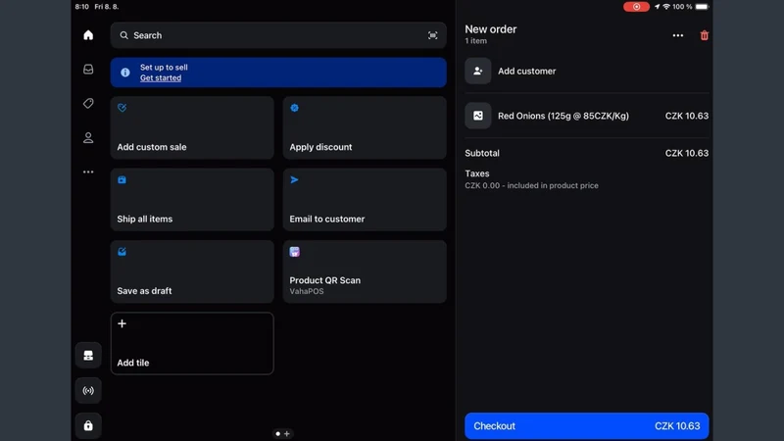
Task: Click the Subtotal label
Action: tap(482, 153)
